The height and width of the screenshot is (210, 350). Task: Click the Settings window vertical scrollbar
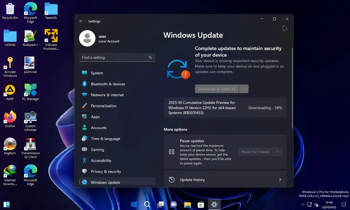pyautogui.click(x=292, y=87)
